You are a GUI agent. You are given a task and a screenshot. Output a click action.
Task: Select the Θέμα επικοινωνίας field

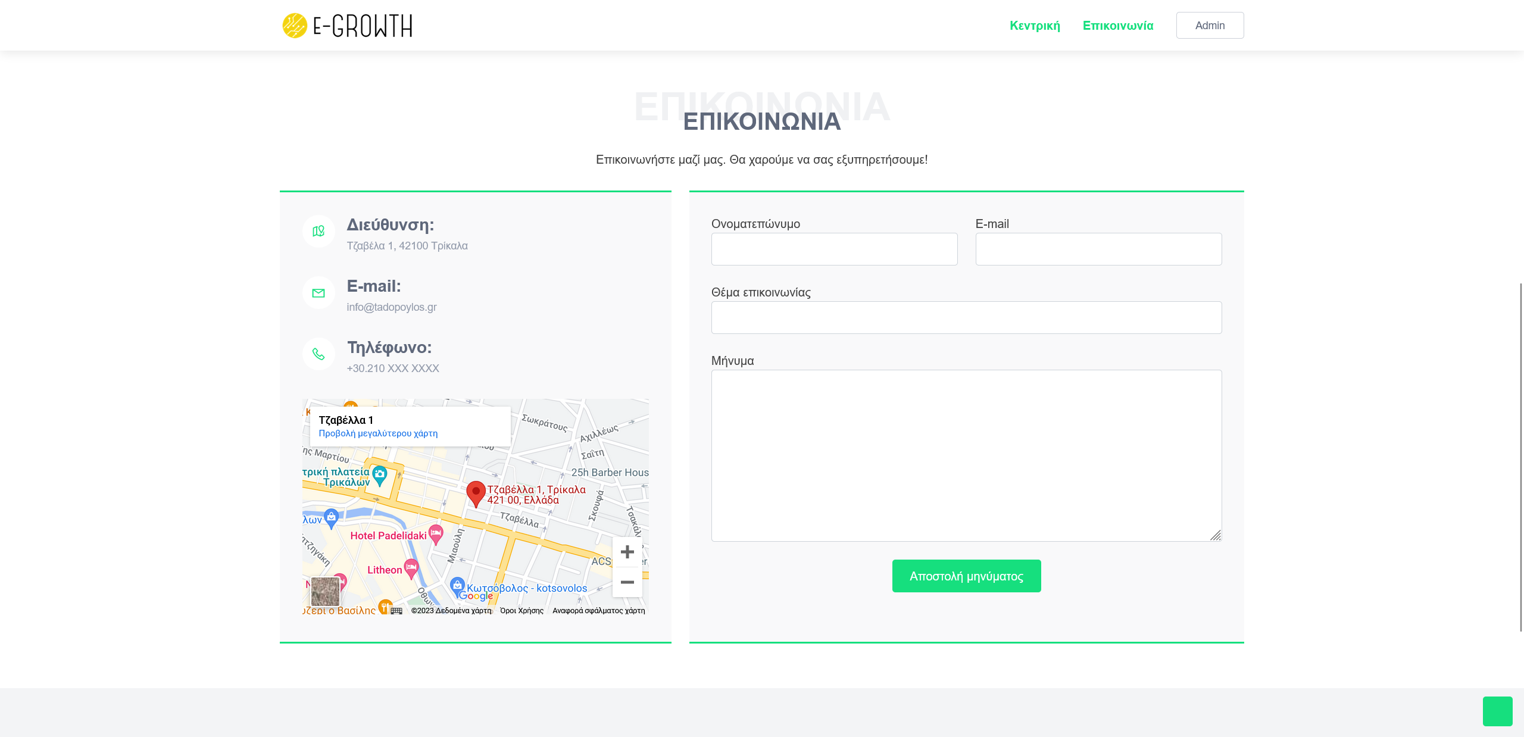966,317
